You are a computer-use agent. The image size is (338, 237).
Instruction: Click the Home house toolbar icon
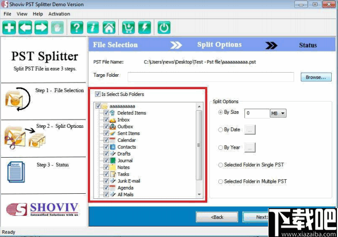coord(109,27)
